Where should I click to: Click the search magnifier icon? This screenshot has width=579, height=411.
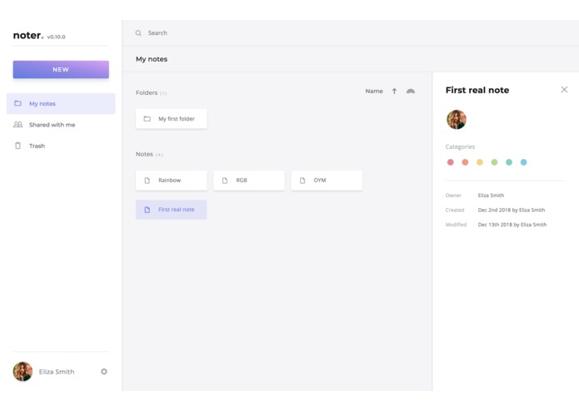[138, 33]
